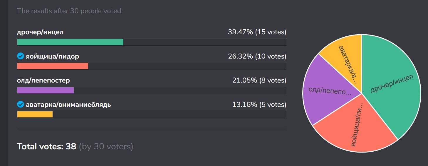This screenshot has width=428, height=166.
Task: Click the yellow filled result bar
Action: [35, 114]
